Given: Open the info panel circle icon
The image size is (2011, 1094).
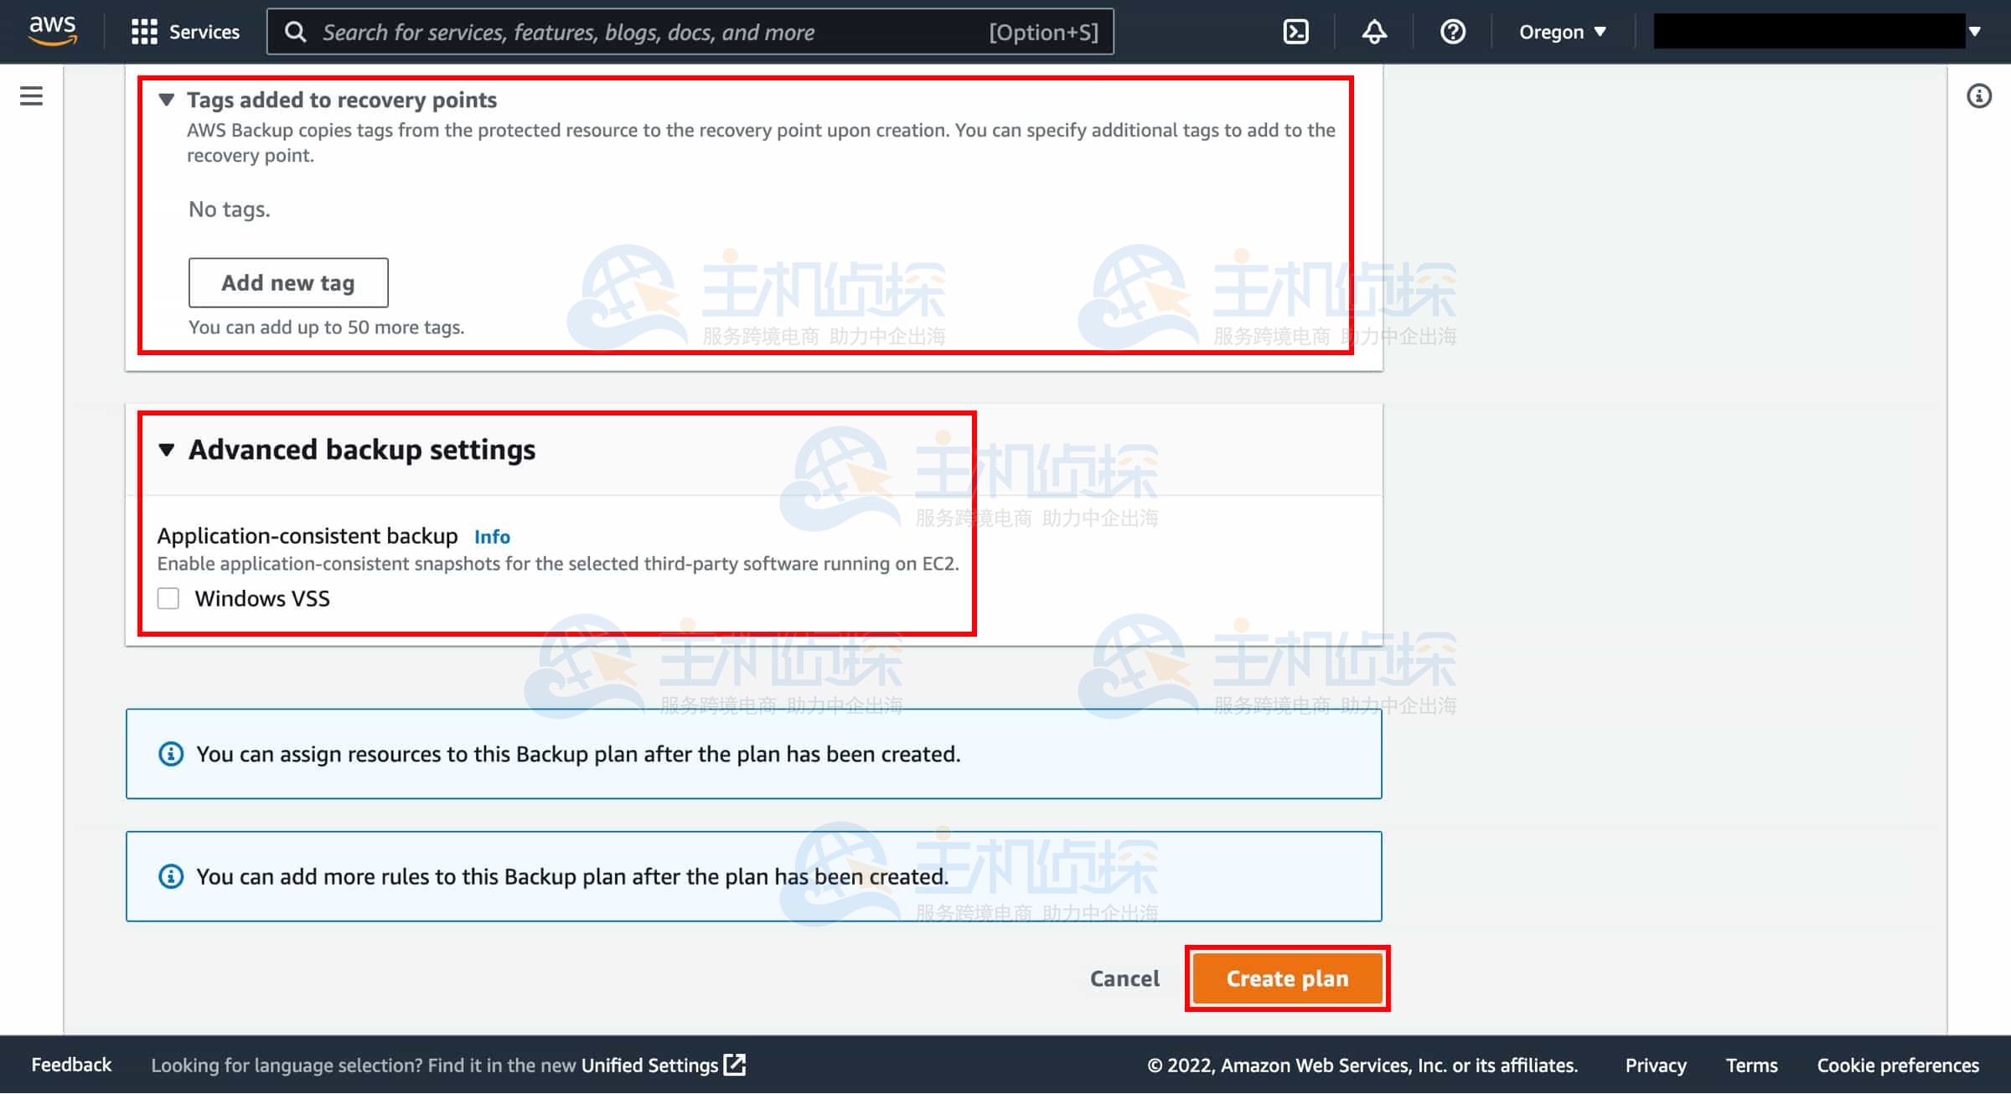Looking at the screenshot, I should click(1979, 96).
